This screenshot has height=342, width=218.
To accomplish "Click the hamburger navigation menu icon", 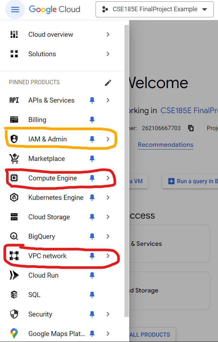I will (15, 10).
